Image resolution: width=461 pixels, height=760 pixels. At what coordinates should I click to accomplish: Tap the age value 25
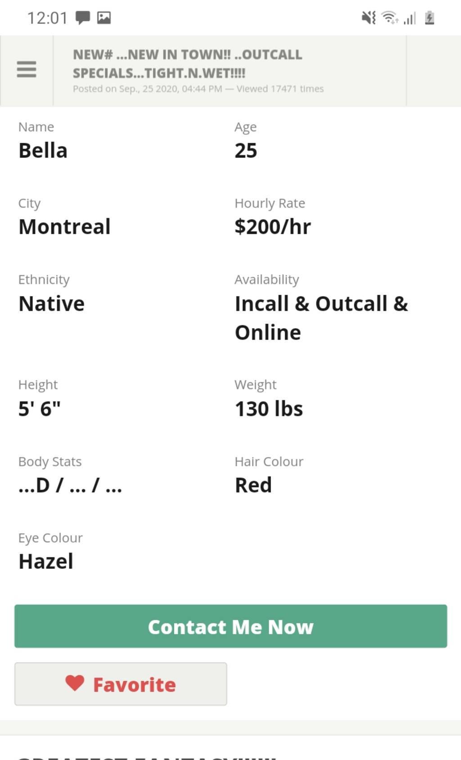[246, 151]
